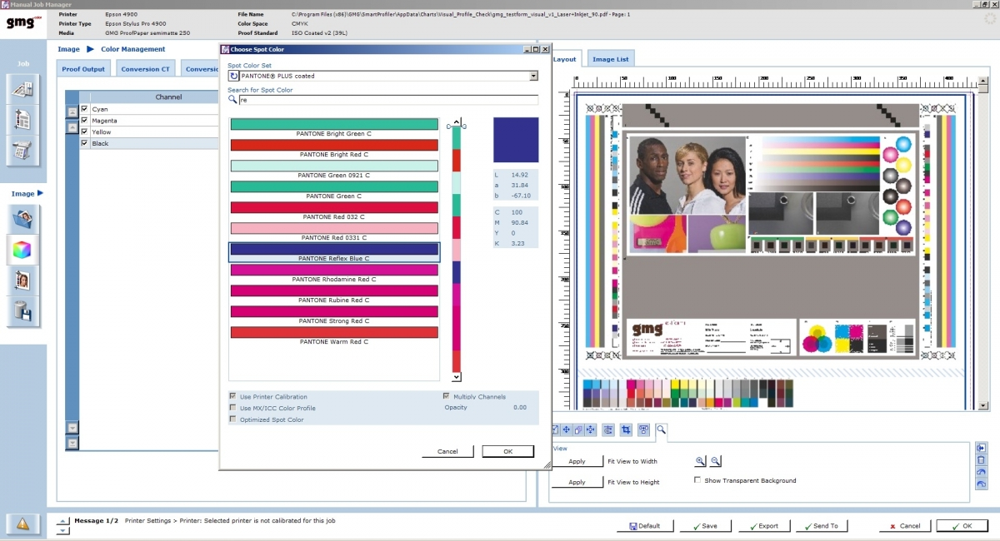Toggle the Black channel checkbox
This screenshot has width=1000, height=541.
point(84,143)
